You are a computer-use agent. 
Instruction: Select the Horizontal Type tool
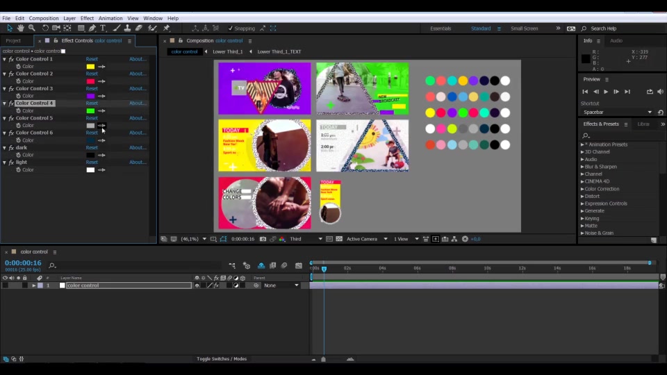[x=103, y=28]
